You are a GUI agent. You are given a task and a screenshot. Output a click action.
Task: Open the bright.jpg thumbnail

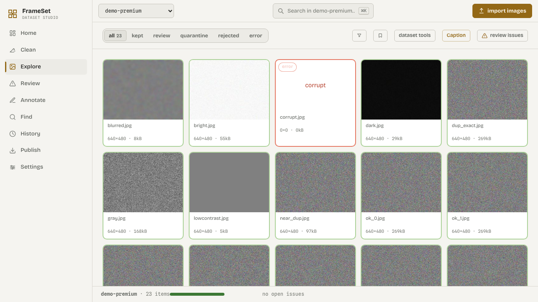pos(229,90)
